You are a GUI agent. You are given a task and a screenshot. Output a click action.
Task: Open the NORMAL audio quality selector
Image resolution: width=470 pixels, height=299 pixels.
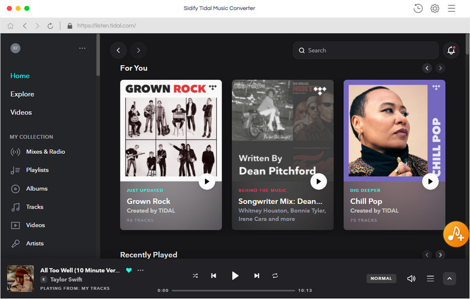tap(381, 278)
